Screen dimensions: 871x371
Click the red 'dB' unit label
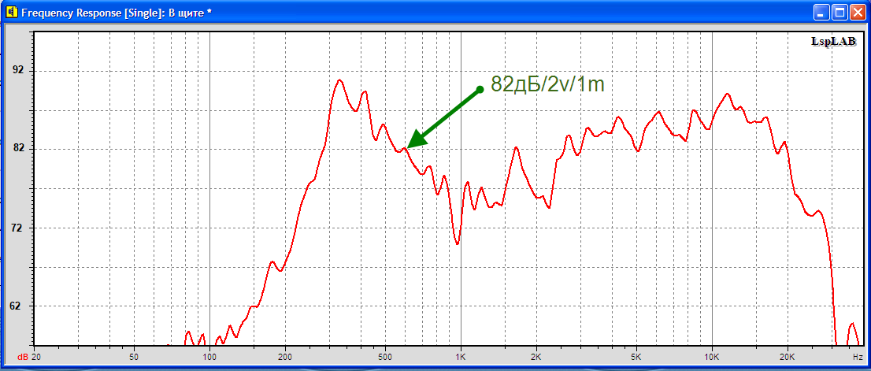pyautogui.click(x=24, y=355)
